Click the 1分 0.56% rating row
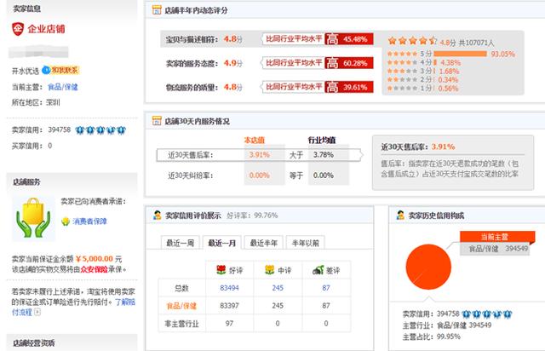Viewport: 545px width, 351px height. click(x=422, y=89)
